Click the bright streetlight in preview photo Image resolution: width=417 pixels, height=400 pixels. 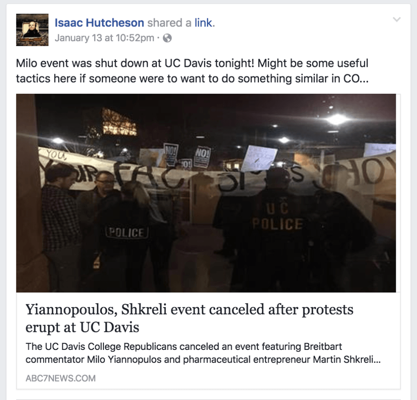click(x=337, y=119)
